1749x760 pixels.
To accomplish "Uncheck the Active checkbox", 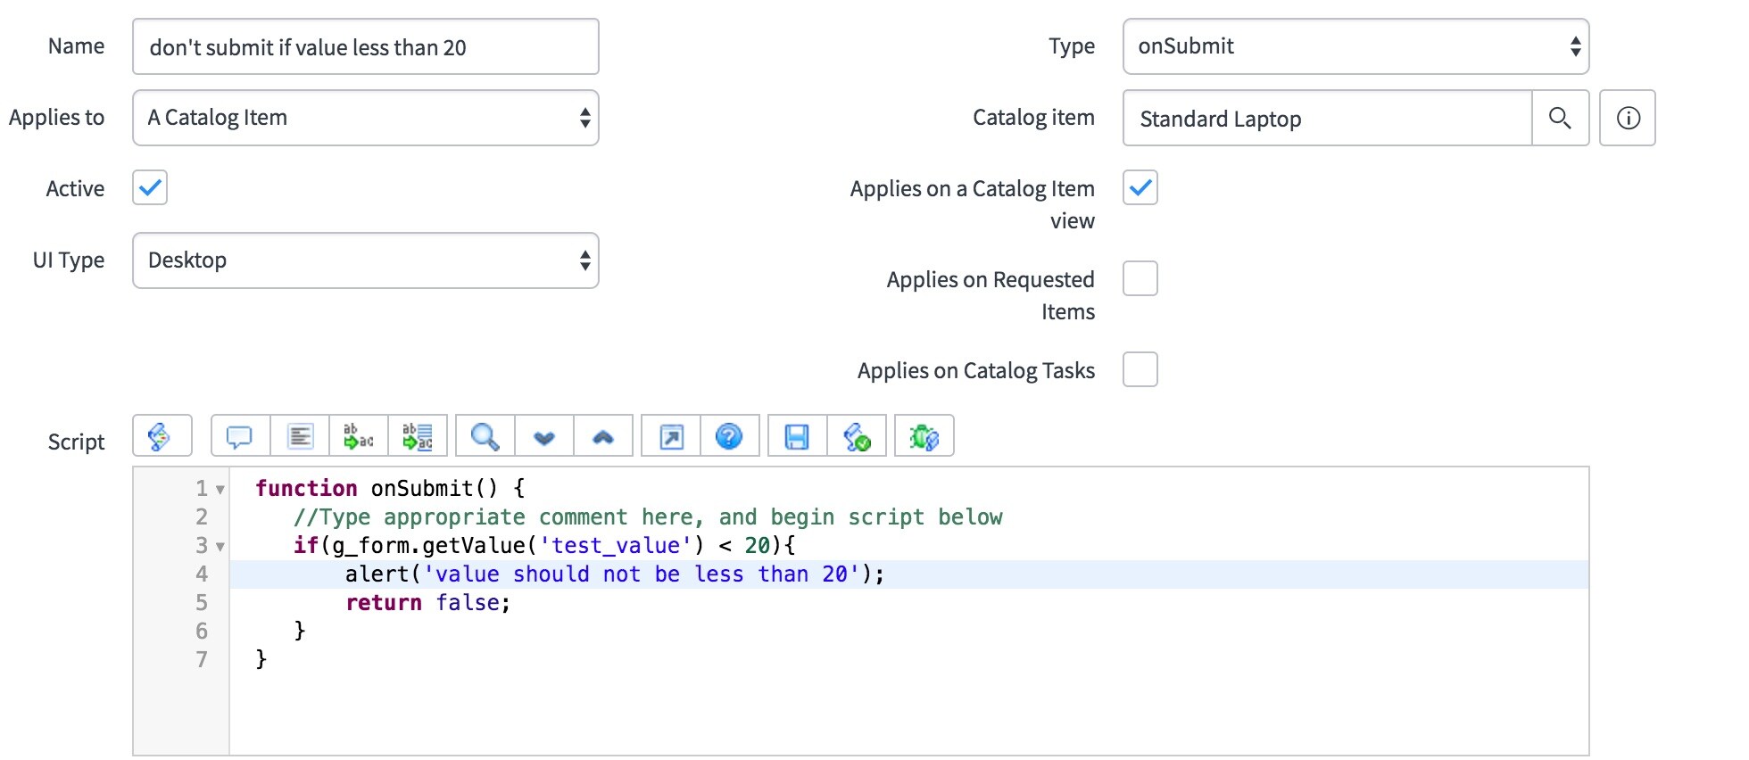I will (150, 187).
